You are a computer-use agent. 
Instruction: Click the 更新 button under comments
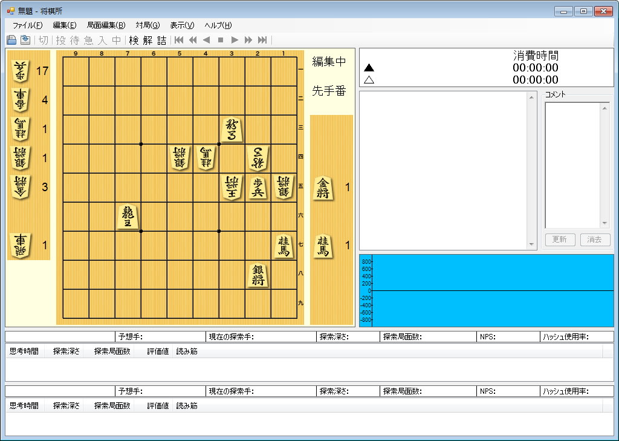559,240
